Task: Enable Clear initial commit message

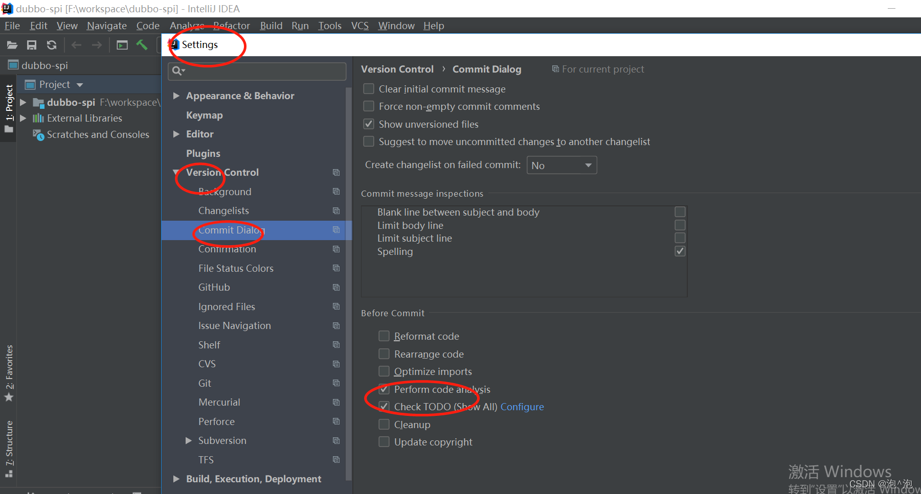Action: (368, 89)
